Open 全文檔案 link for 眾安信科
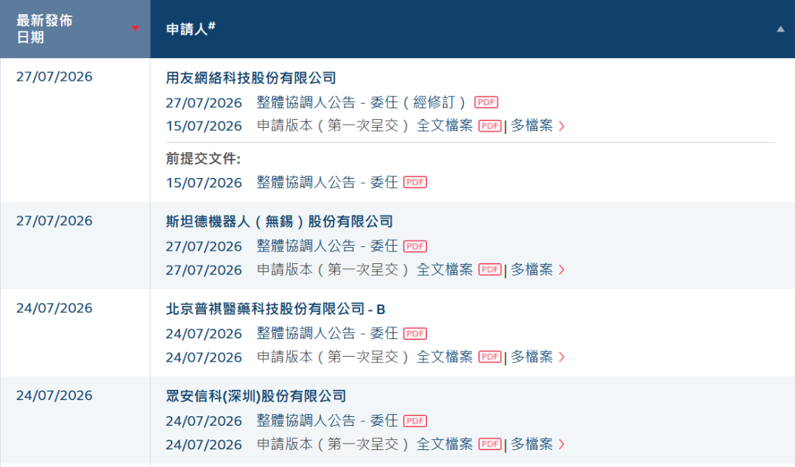 coord(445,444)
